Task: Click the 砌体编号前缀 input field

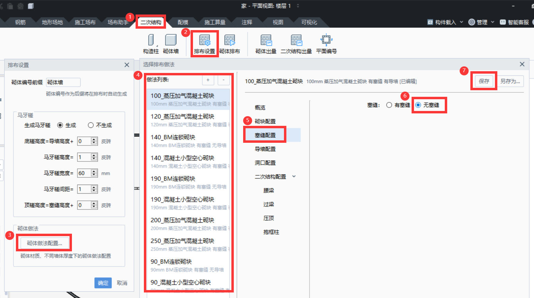Action: [63, 82]
